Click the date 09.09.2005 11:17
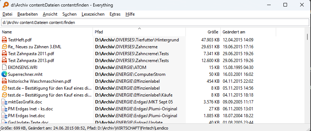311x131 pixels. (x=238, y=102)
